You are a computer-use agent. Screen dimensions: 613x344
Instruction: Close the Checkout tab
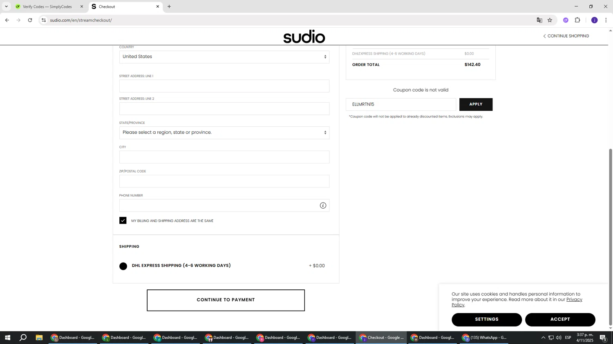coord(158,7)
